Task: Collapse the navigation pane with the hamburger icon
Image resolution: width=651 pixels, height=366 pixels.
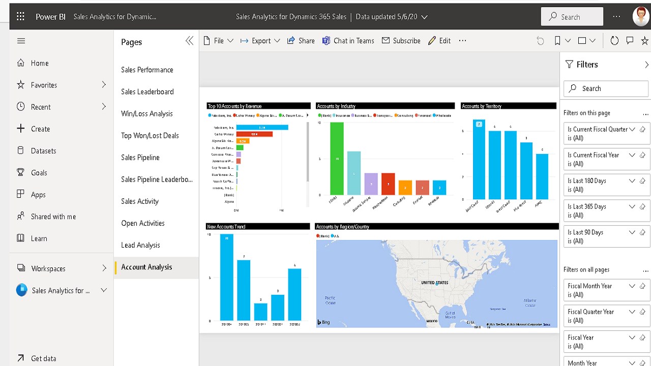Action: [x=21, y=41]
